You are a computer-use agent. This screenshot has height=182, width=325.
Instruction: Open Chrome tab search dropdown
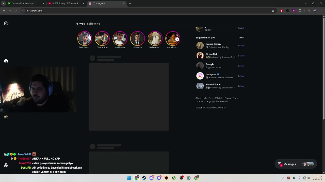pos(3,3)
